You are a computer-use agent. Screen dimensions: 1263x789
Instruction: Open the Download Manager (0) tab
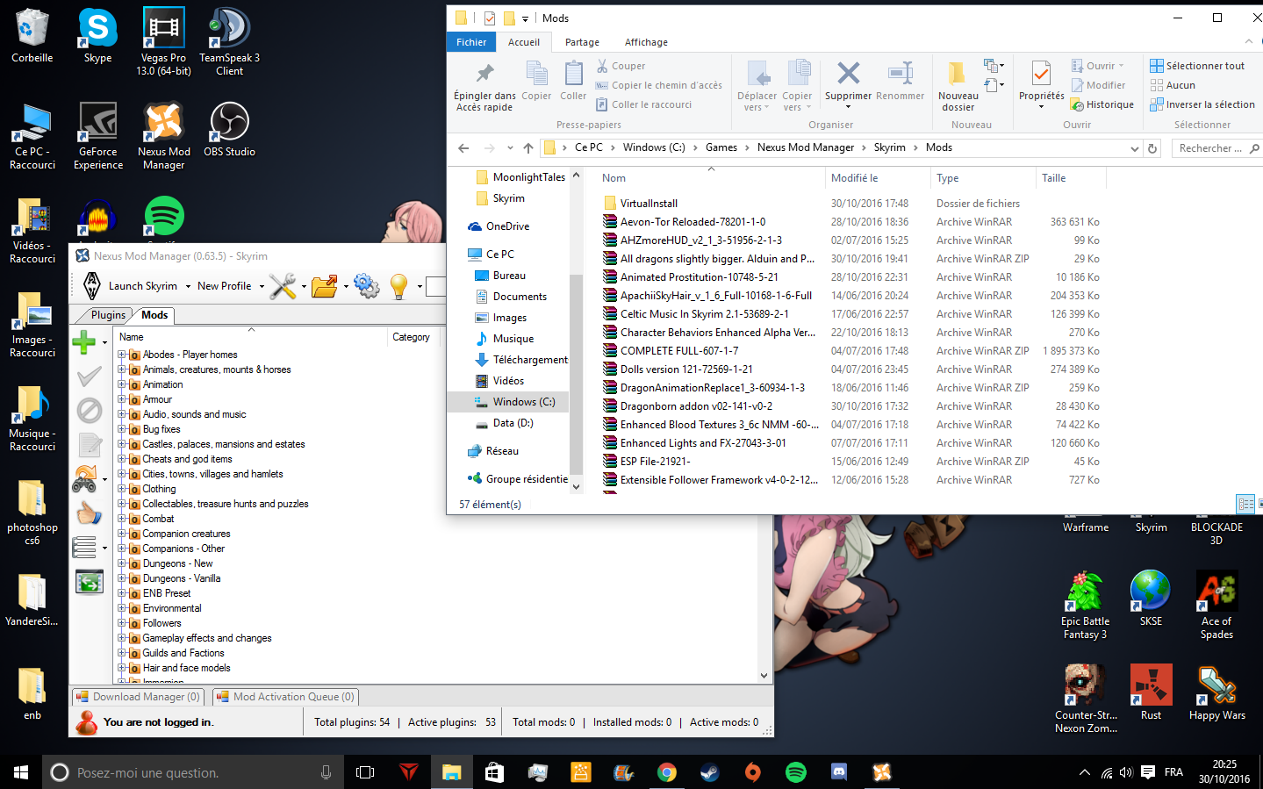pyautogui.click(x=138, y=697)
